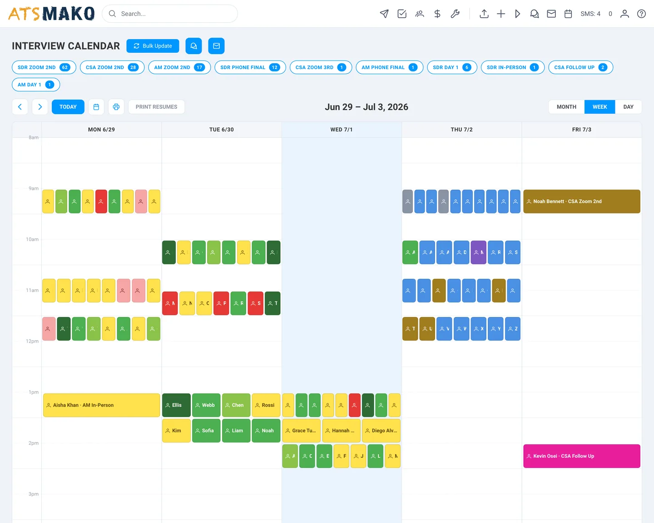The image size is (654, 523).
Task: Open the Hannah interview event
Action: (342, 431)
